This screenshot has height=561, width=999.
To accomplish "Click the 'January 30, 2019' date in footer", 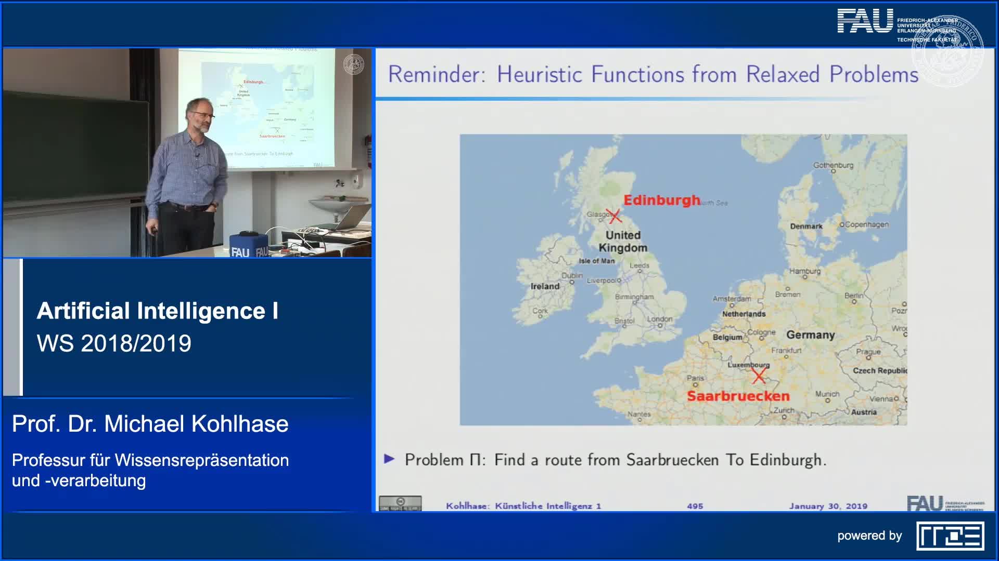I will (x=828, y=506).
